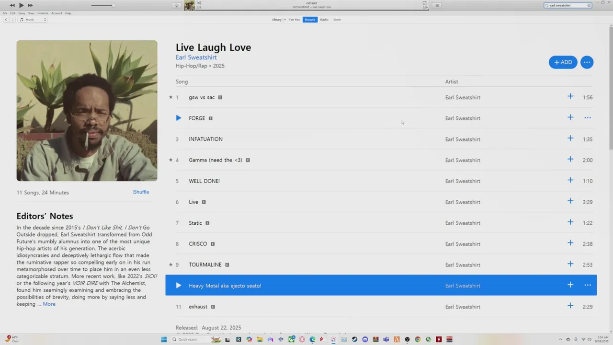The image size is (613, 345).
Task: Open the Earl Sweatshirt artist link under title
Action: pos(196,57)
